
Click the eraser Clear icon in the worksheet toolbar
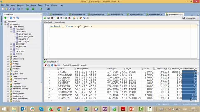(81, 18)
